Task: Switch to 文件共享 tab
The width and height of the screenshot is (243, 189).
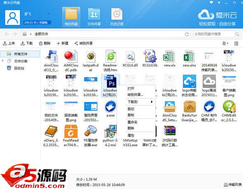Action: (94, 17)
